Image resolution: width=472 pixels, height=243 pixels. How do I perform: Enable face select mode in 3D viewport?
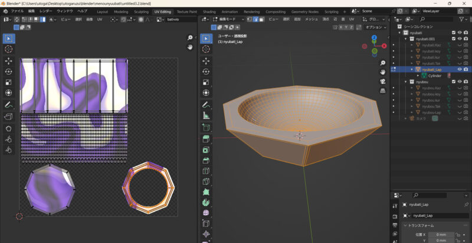pyautogui.click(x=261, y=19)
